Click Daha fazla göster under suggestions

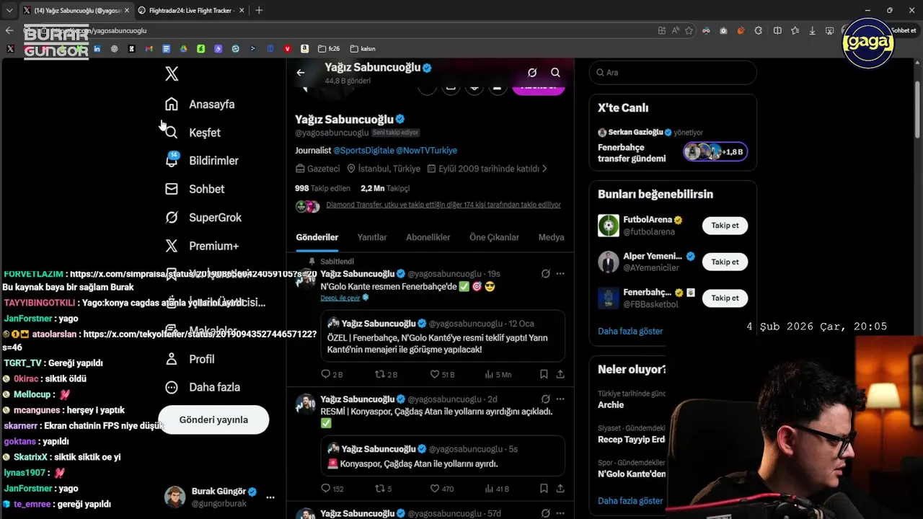[630, 332]
